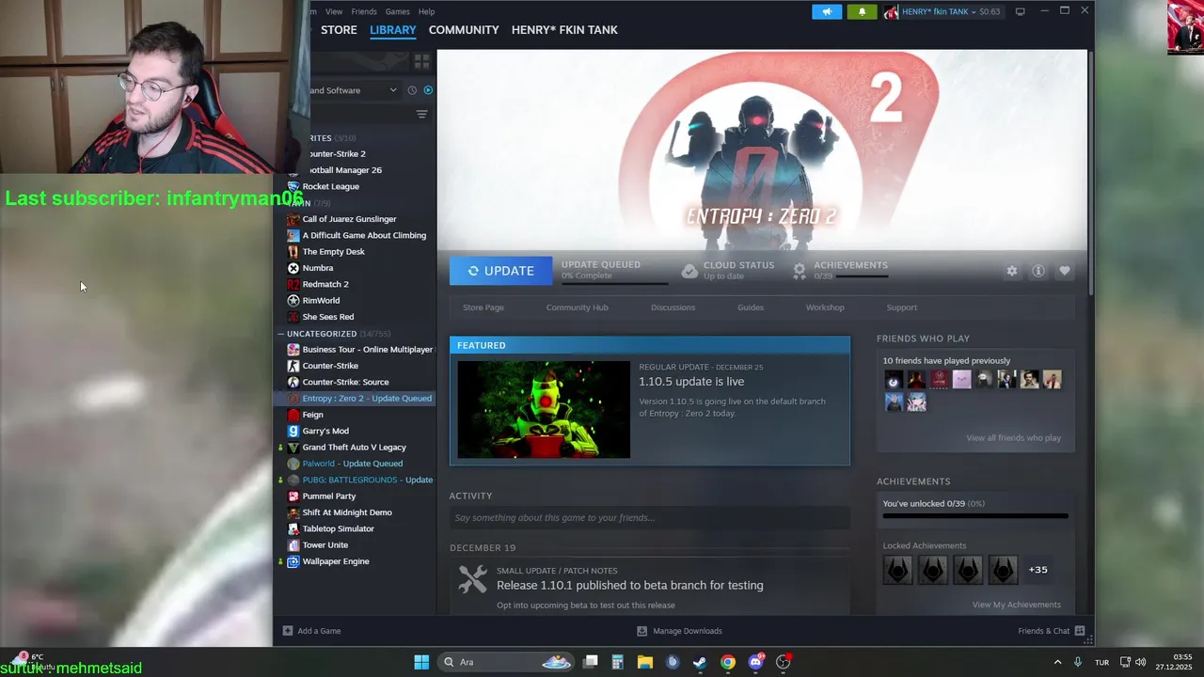Open Friends & Chat icon at bottom right
This screenshot has width=1204, height=677.
pos(1080,631)
